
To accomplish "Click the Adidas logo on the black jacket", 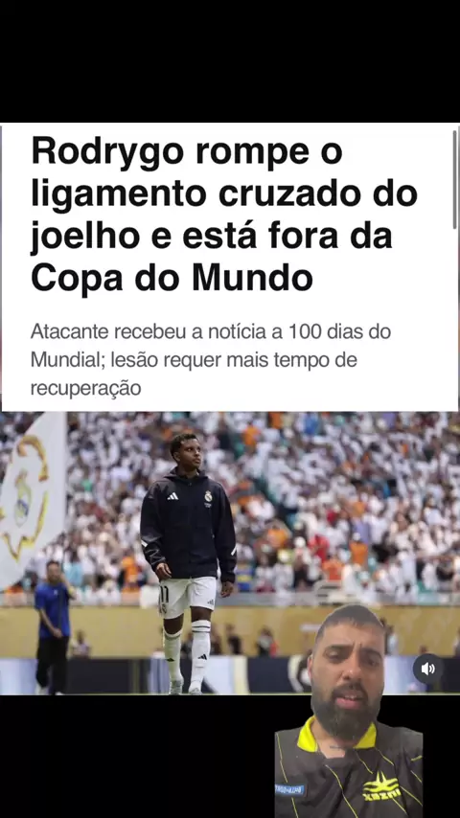I will [x=172, y=496].
